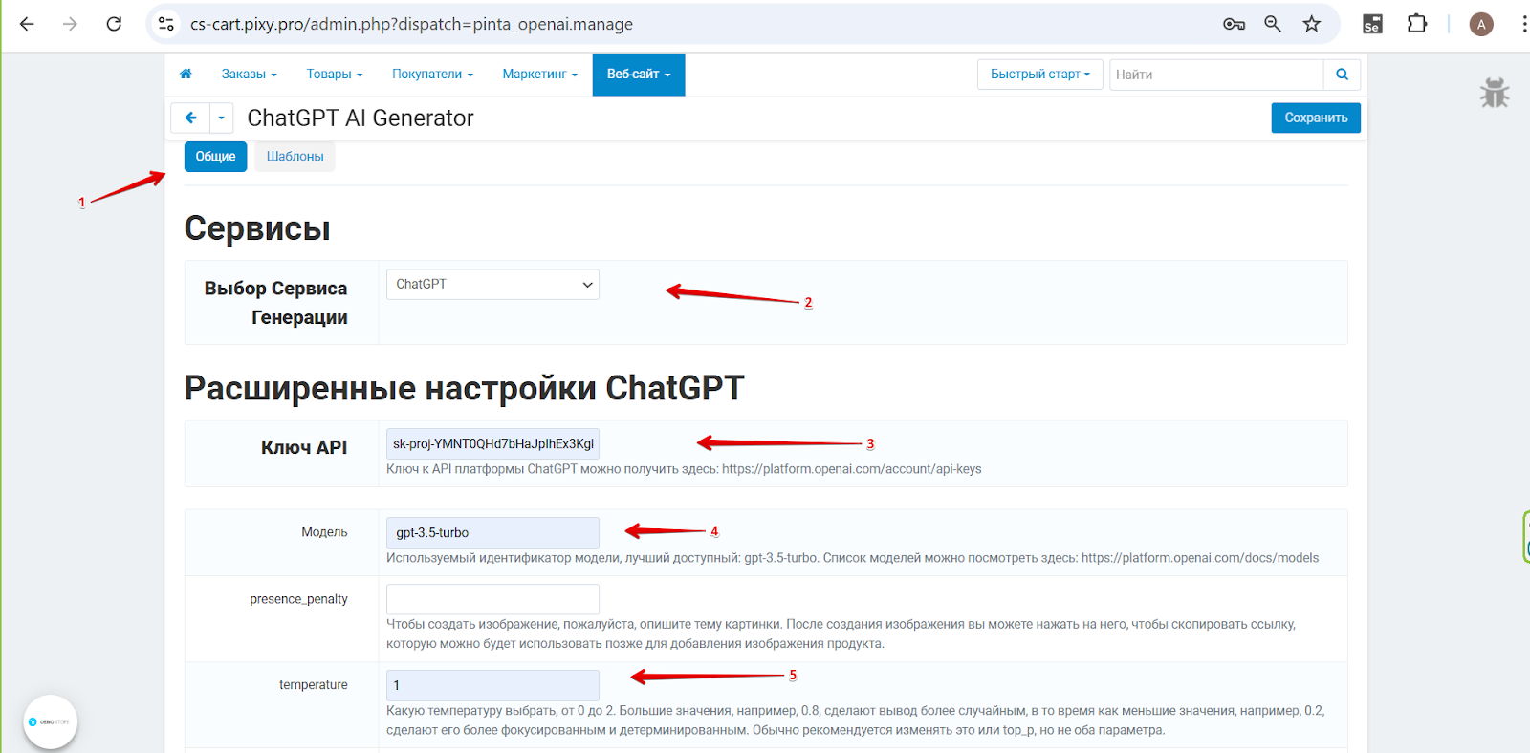Screen dimensions: 1530x753
Task: Click the Сервисы heading
Action: point(257,228)
